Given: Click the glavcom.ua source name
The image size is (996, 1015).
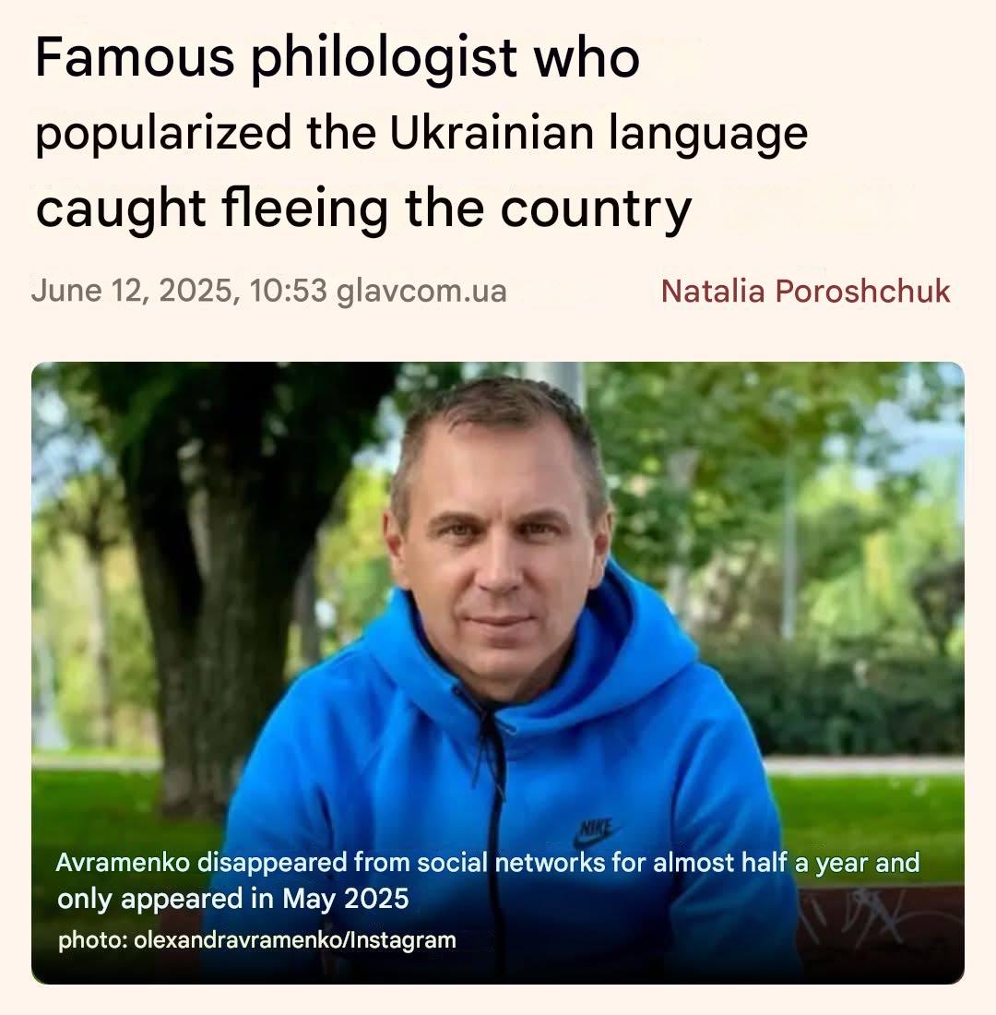Looking at the screenshot, I should 421,292.
